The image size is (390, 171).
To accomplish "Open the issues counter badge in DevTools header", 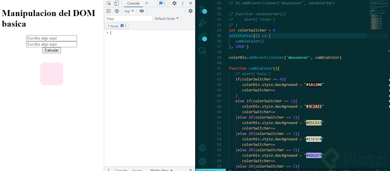I will (x=162, y=3).
